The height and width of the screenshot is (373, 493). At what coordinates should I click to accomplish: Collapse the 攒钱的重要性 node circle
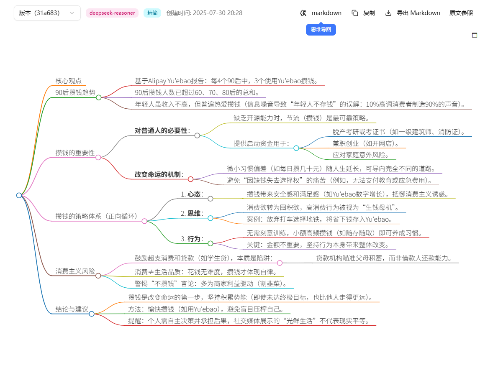98,157
